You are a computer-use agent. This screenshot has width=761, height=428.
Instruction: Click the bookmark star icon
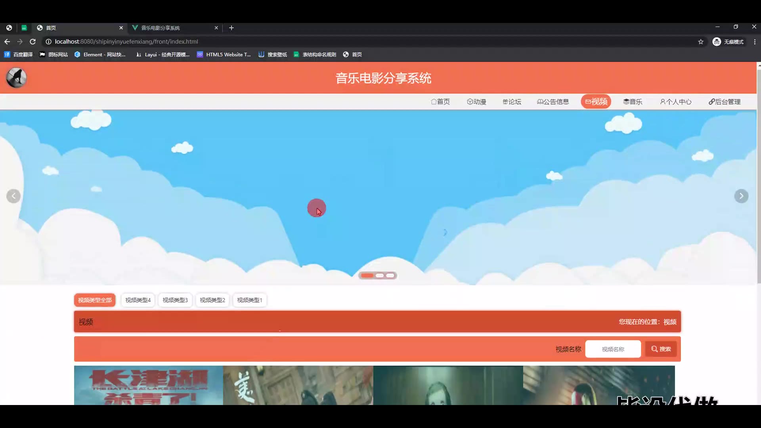point(701,42)
